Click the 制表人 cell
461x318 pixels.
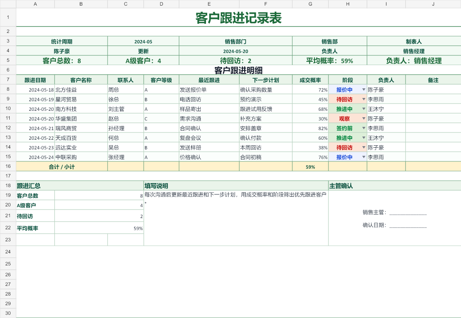(x=414, y=41)
